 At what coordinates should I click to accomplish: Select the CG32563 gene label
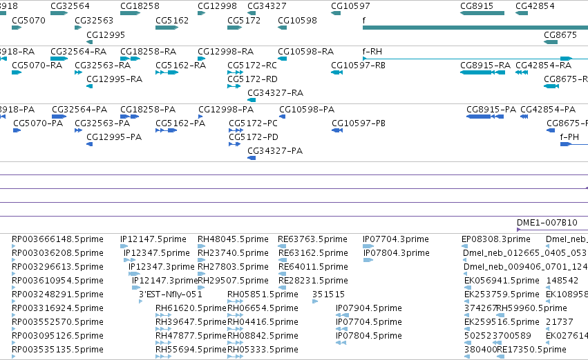pos(94,21)
